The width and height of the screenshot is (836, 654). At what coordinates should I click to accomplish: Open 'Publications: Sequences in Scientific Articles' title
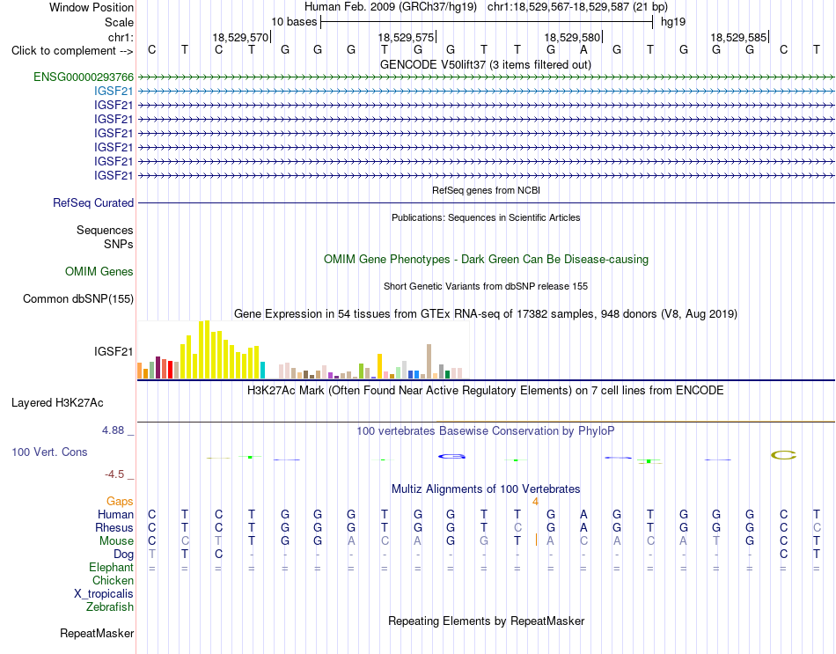point(486,217)
